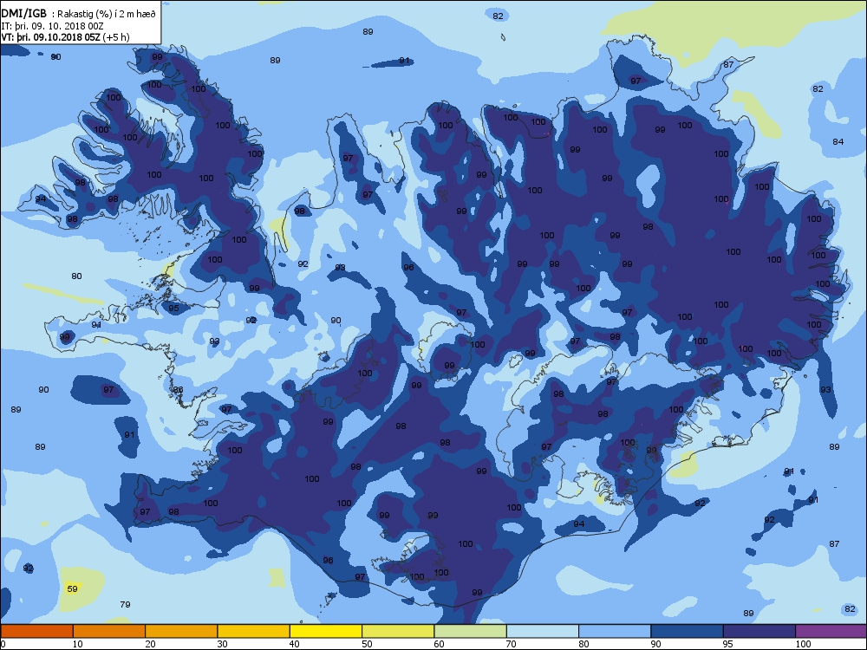Click the legend tick label '40'

tap(294, 644)
